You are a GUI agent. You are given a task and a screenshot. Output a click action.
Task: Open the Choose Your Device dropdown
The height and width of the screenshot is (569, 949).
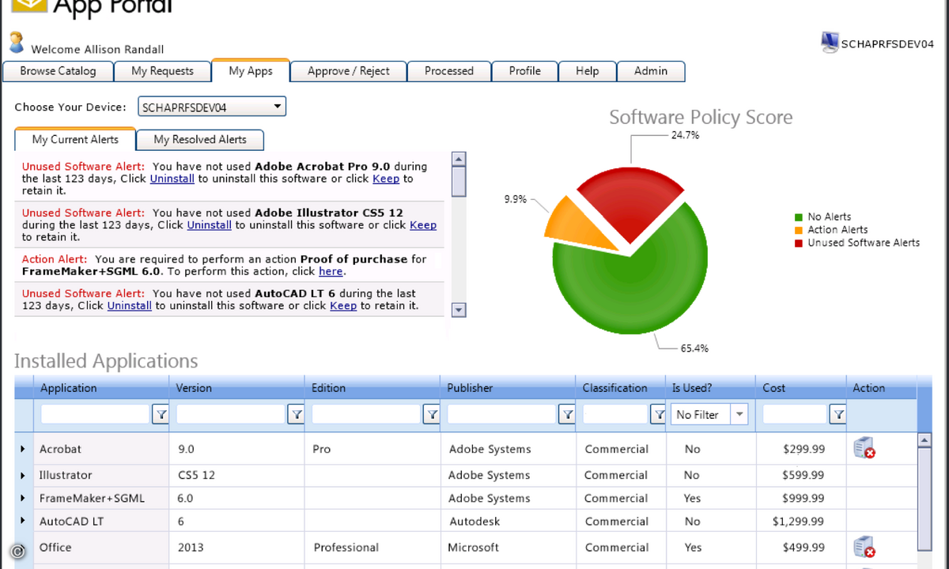pyautogui.click(x=212, y=107)
